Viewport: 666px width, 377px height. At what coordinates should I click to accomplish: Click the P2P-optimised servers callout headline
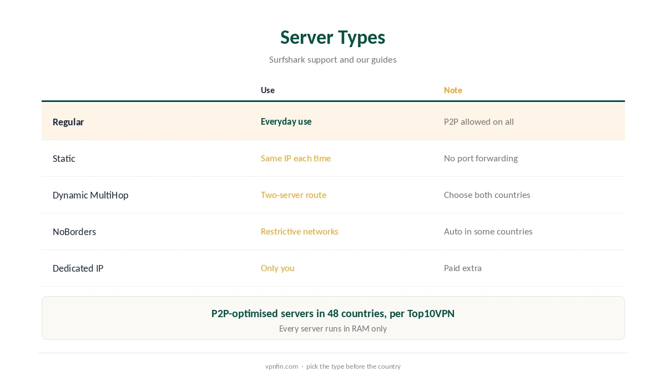pos(333,314)
